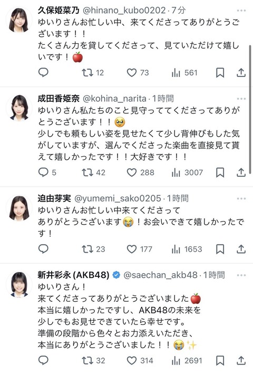Image resolution: width=253 pixels, height=374 pixels.
Task: Reply to 久保姫菜乃's tweet
Action: [43, 72]
